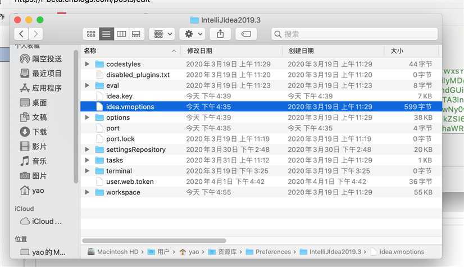Click IntelliJIdea2019.3 in the path bar
Viewport: 464px width, 267px height.
[331, 252]
